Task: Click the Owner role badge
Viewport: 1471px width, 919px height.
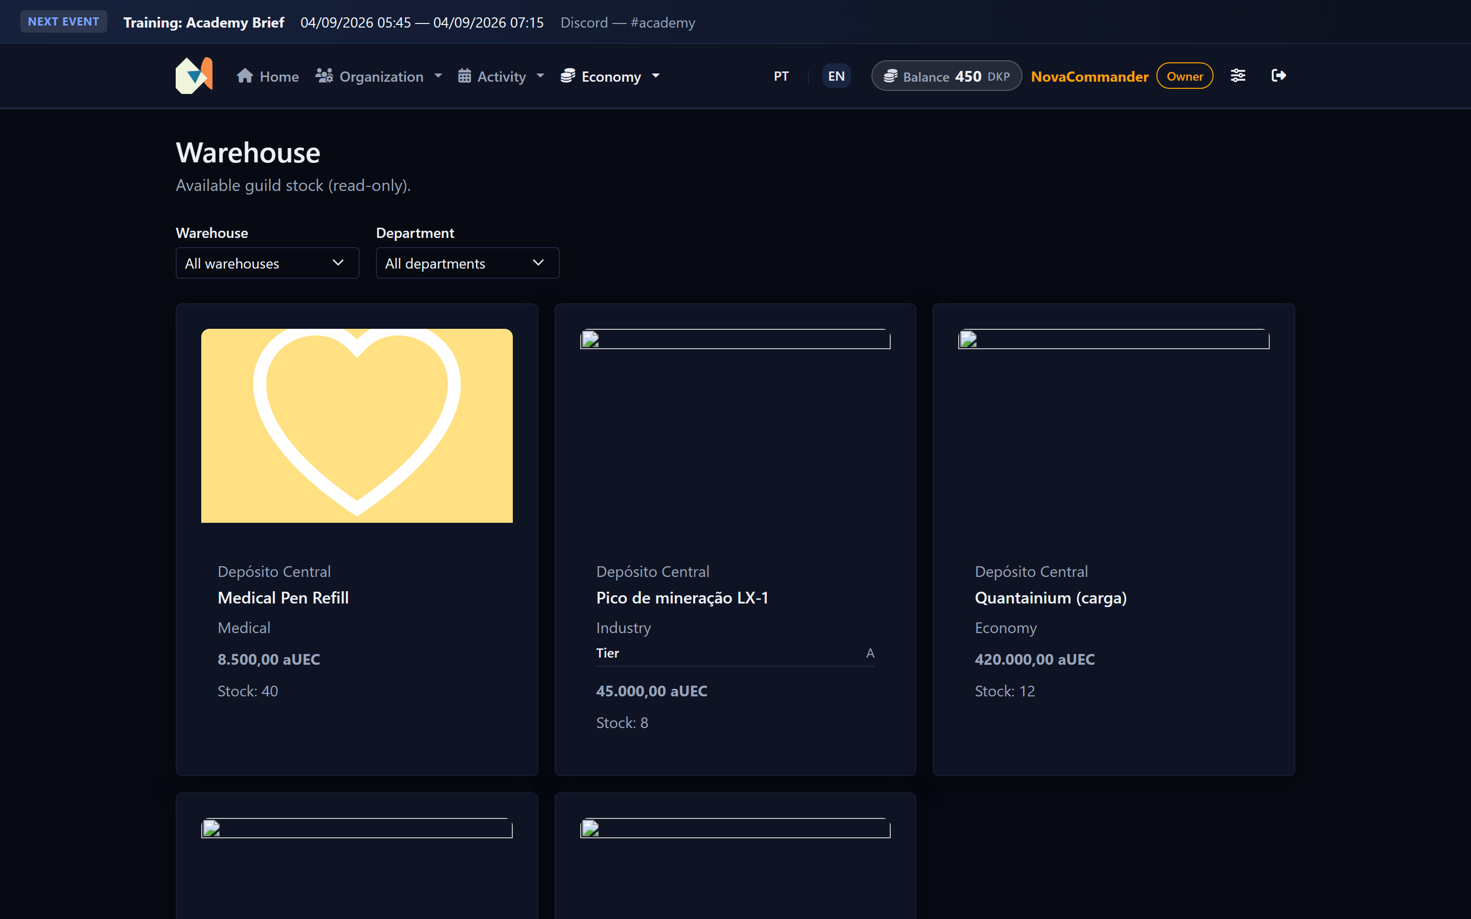Action: (1184, 76)
